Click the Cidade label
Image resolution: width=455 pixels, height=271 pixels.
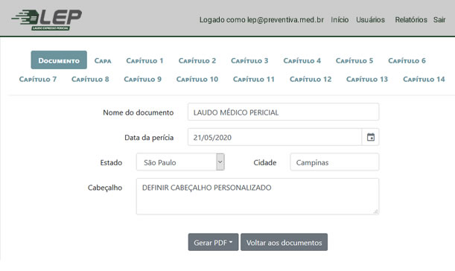click(x=264, y=162)
